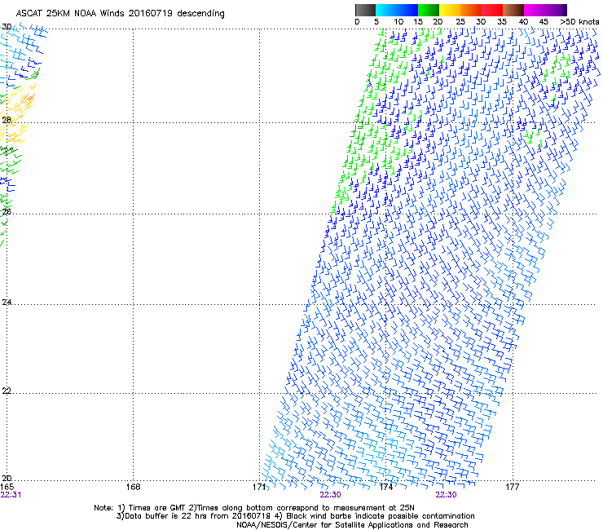Click the "40" color scale label

tap(523, 22)
